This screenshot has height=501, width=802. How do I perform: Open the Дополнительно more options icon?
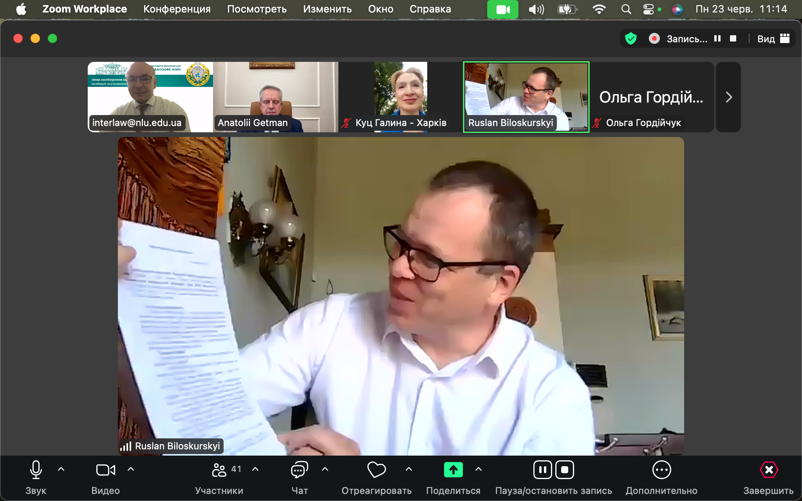click(661, 470)
